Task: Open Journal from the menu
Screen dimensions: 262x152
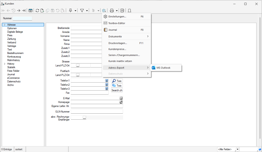Action: [x=126, y=30]
